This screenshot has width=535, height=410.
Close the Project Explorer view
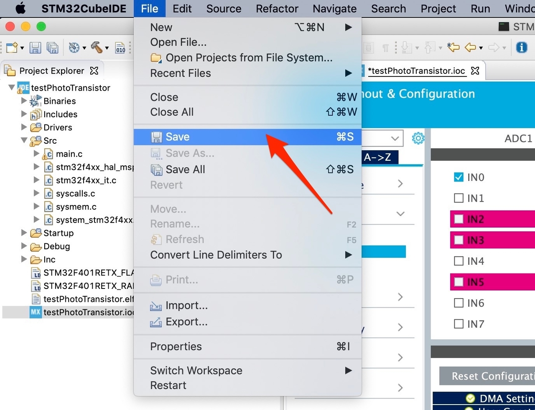click(x=94, y=71)
